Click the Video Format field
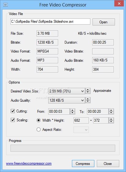This screenshot has height=172, width=126. coord(47,51)
